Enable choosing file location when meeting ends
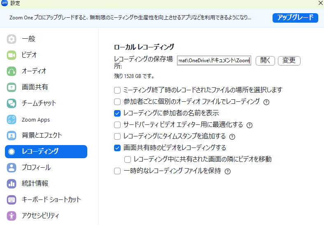This screenshot has height=225, width=324. pyautogui.click(x=117, y=90)
